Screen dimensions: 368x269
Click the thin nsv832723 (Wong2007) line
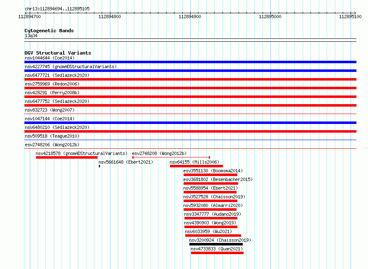pyautogui.click(x=190, y=114)
